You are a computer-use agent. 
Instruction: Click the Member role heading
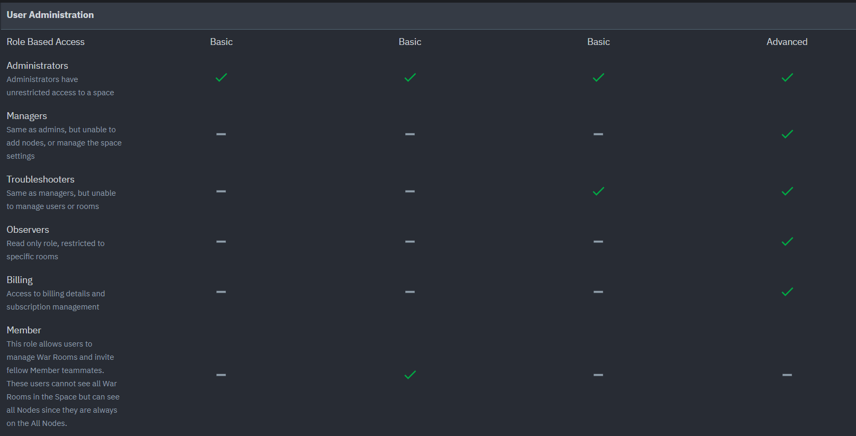(x=24, y=330)
